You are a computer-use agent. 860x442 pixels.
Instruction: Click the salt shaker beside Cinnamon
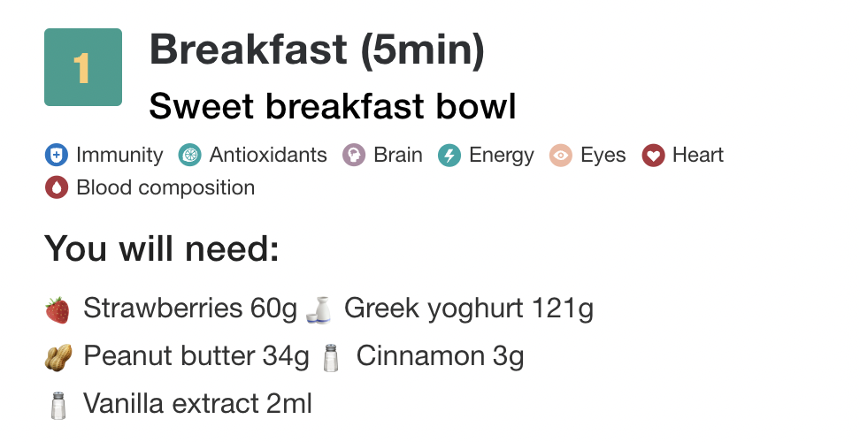331,357
